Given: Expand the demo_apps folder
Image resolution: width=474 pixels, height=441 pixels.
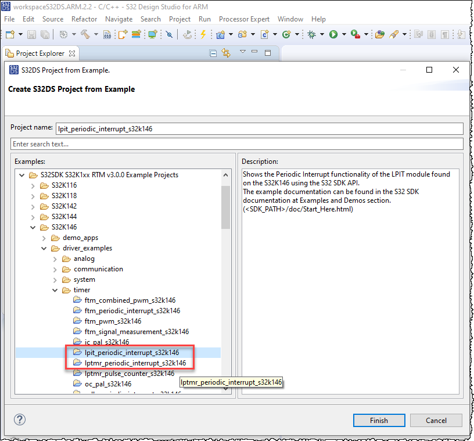Looking at the screenshot, I should [x=44, y=238].
